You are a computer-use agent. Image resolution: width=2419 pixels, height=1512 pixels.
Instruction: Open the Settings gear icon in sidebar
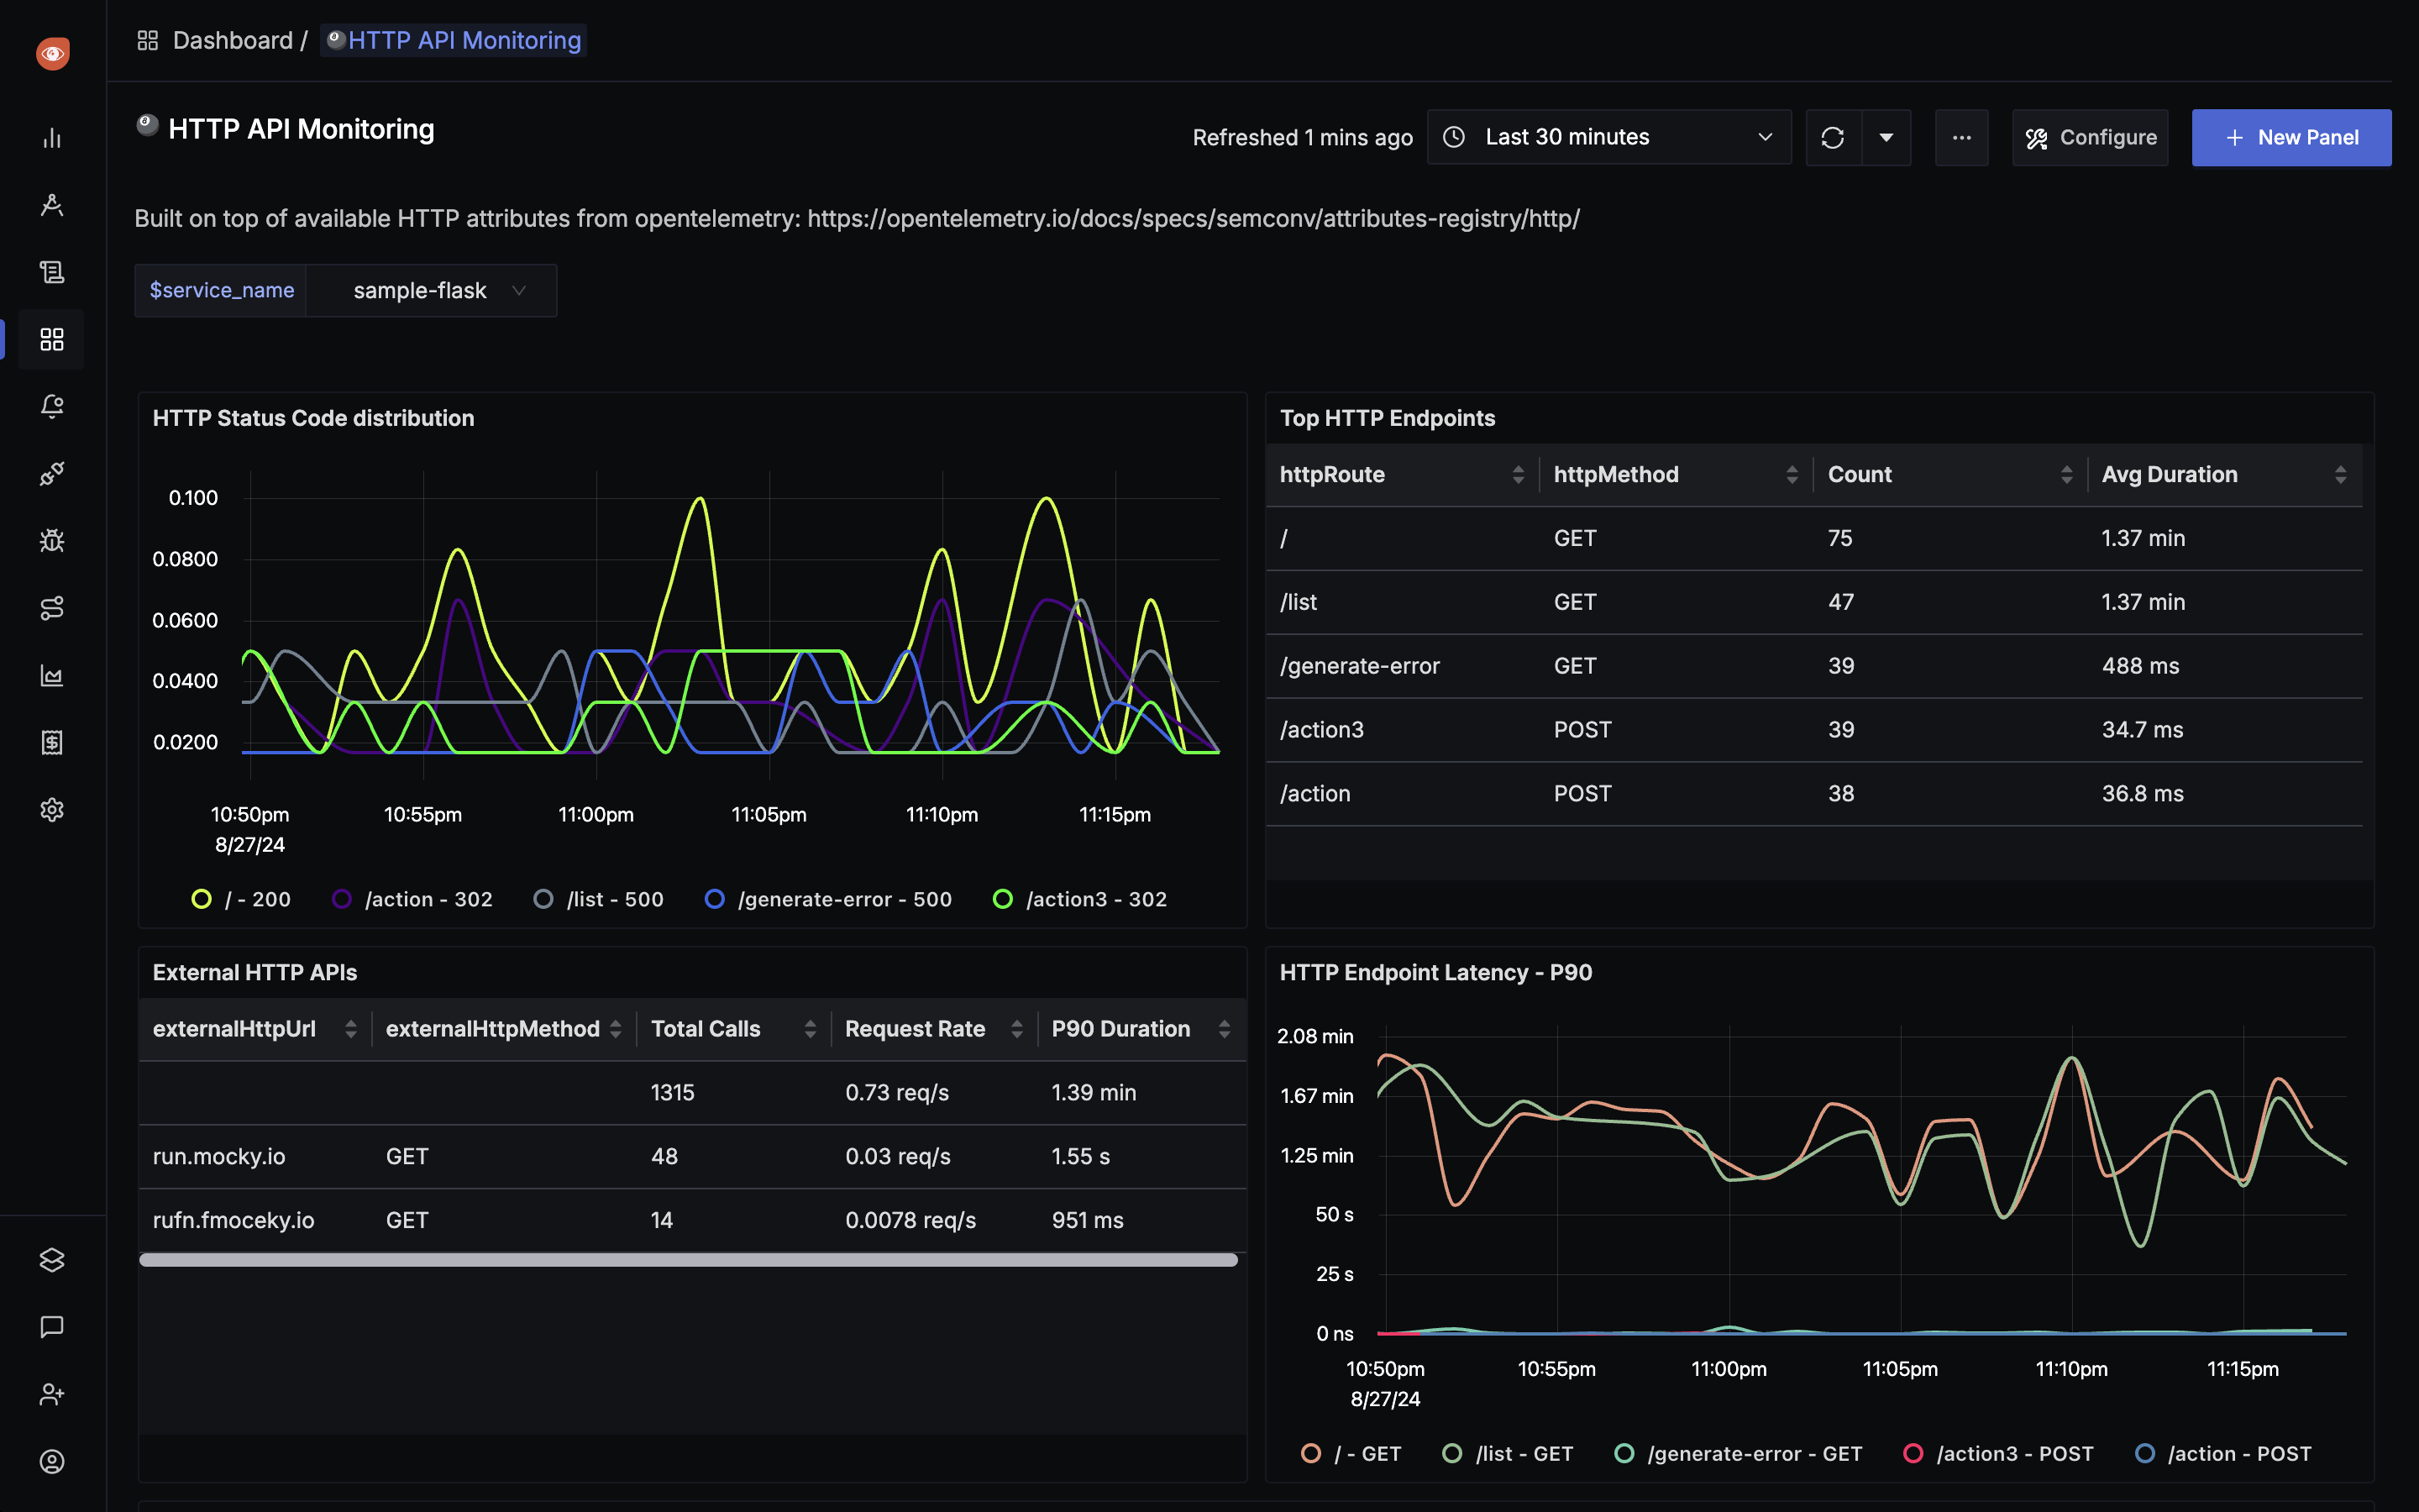point(52,809)
